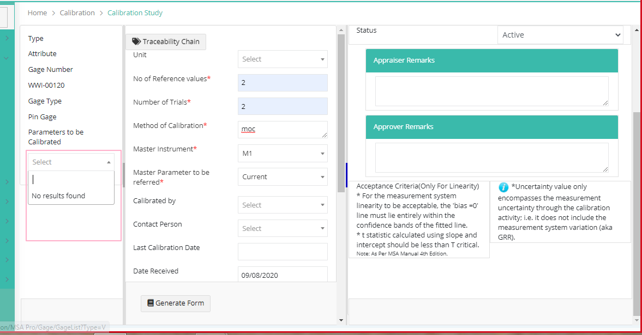
Task: Click Calibration Study breadcrumb
Action: pos(135,13)
